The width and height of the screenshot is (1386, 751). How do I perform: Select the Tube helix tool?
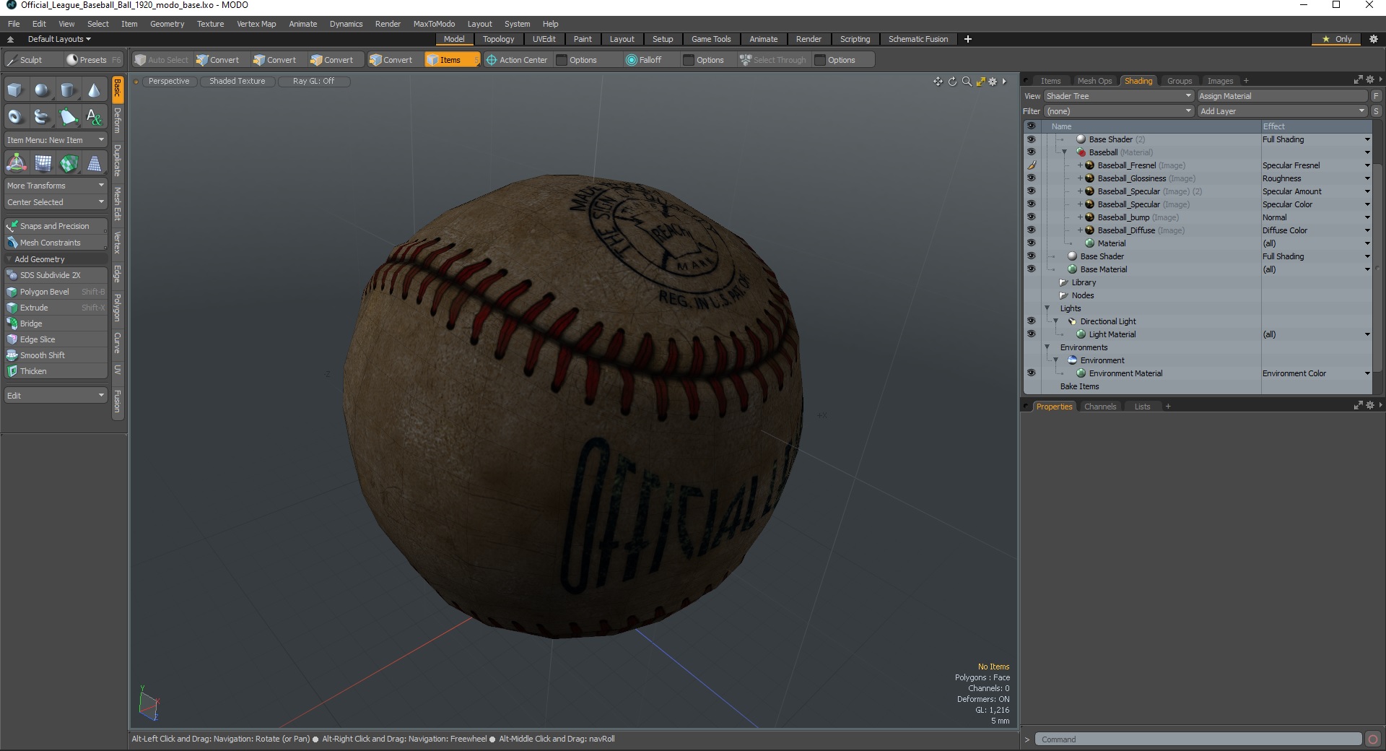tap(42, 116)
